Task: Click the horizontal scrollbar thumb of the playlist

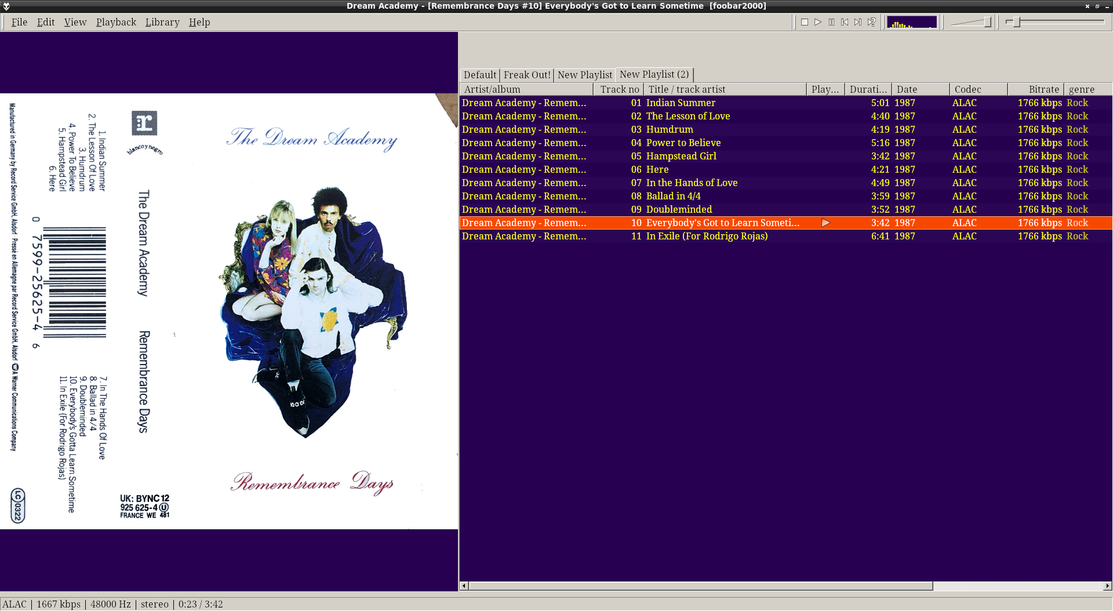Action: pos(701,585)
